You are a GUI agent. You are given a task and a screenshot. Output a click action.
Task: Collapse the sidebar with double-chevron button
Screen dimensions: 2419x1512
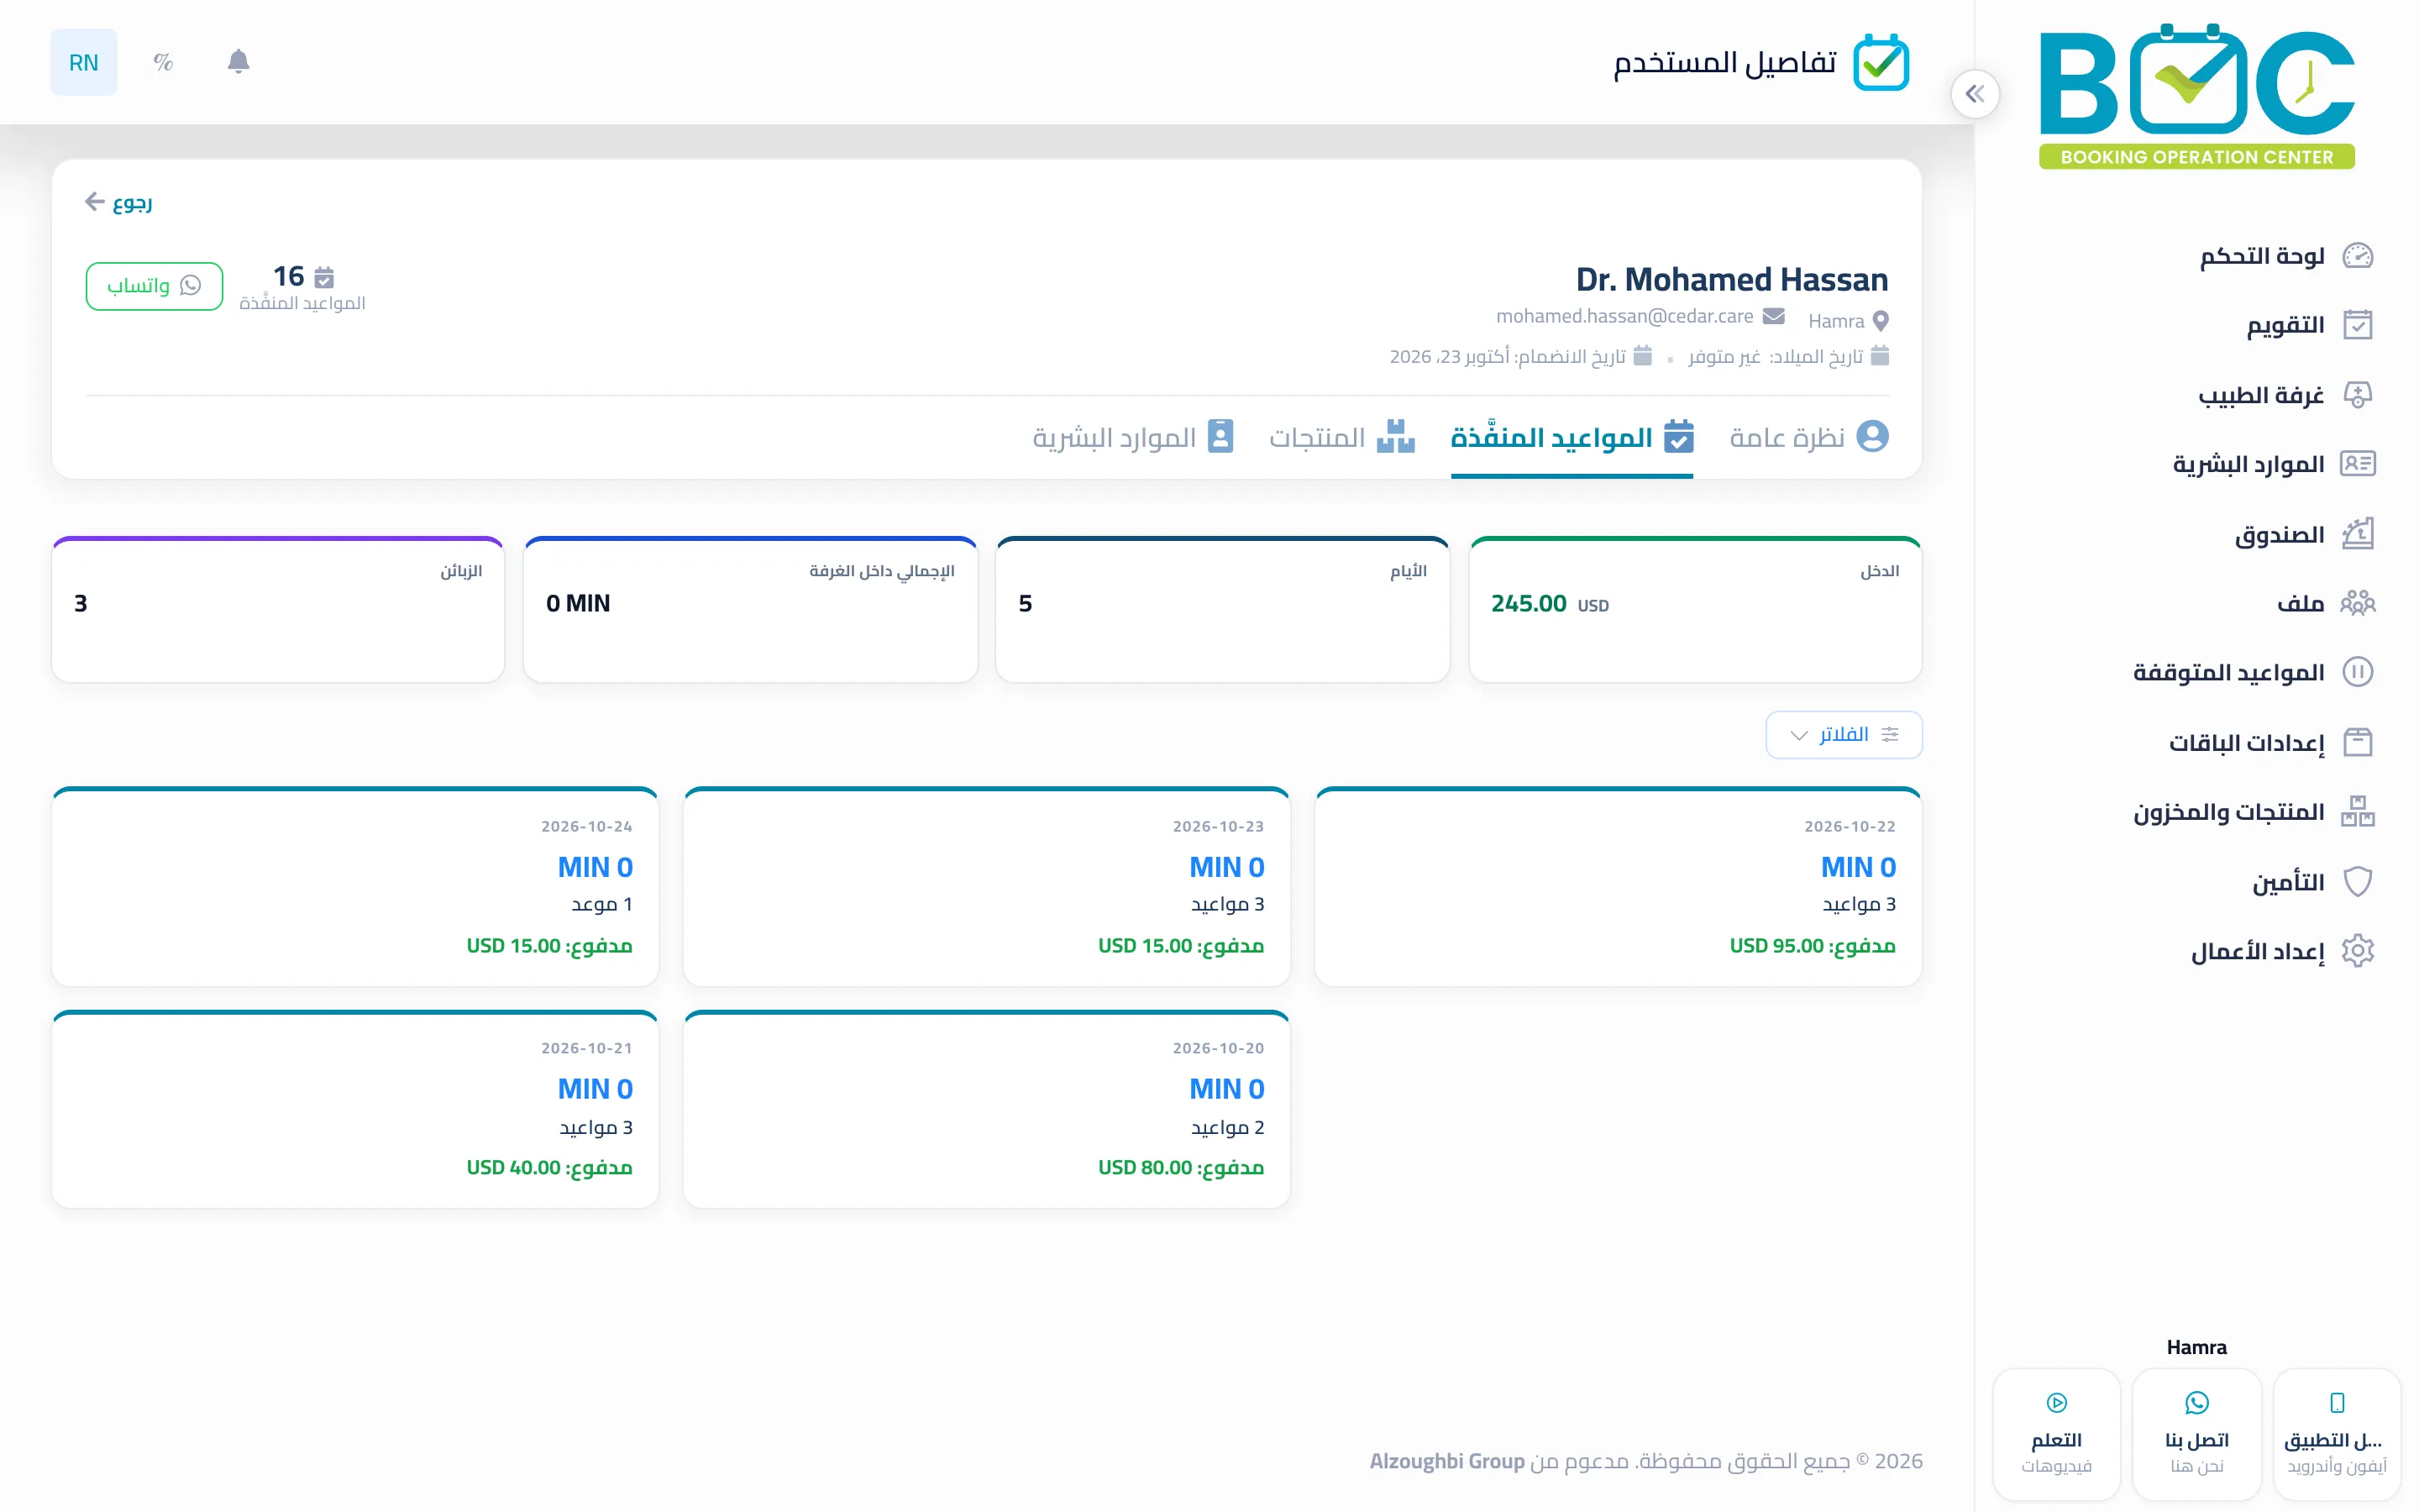point(1974,94)
